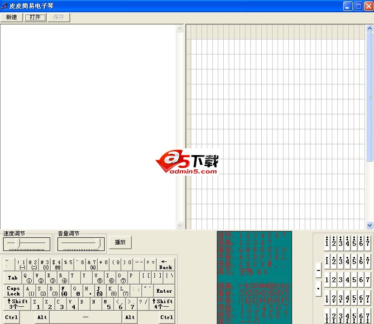Click down arrow of score grid scrollbar
The width and height of the screenshot is (374, 324).
[369, 225]
